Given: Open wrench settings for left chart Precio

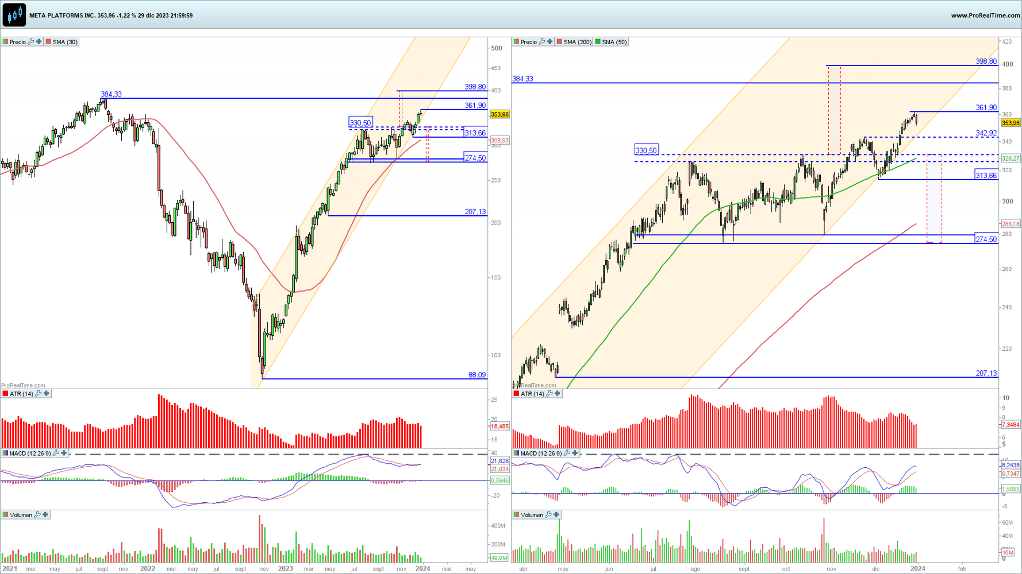Looking at the screenshot, I should click(31, 42).
